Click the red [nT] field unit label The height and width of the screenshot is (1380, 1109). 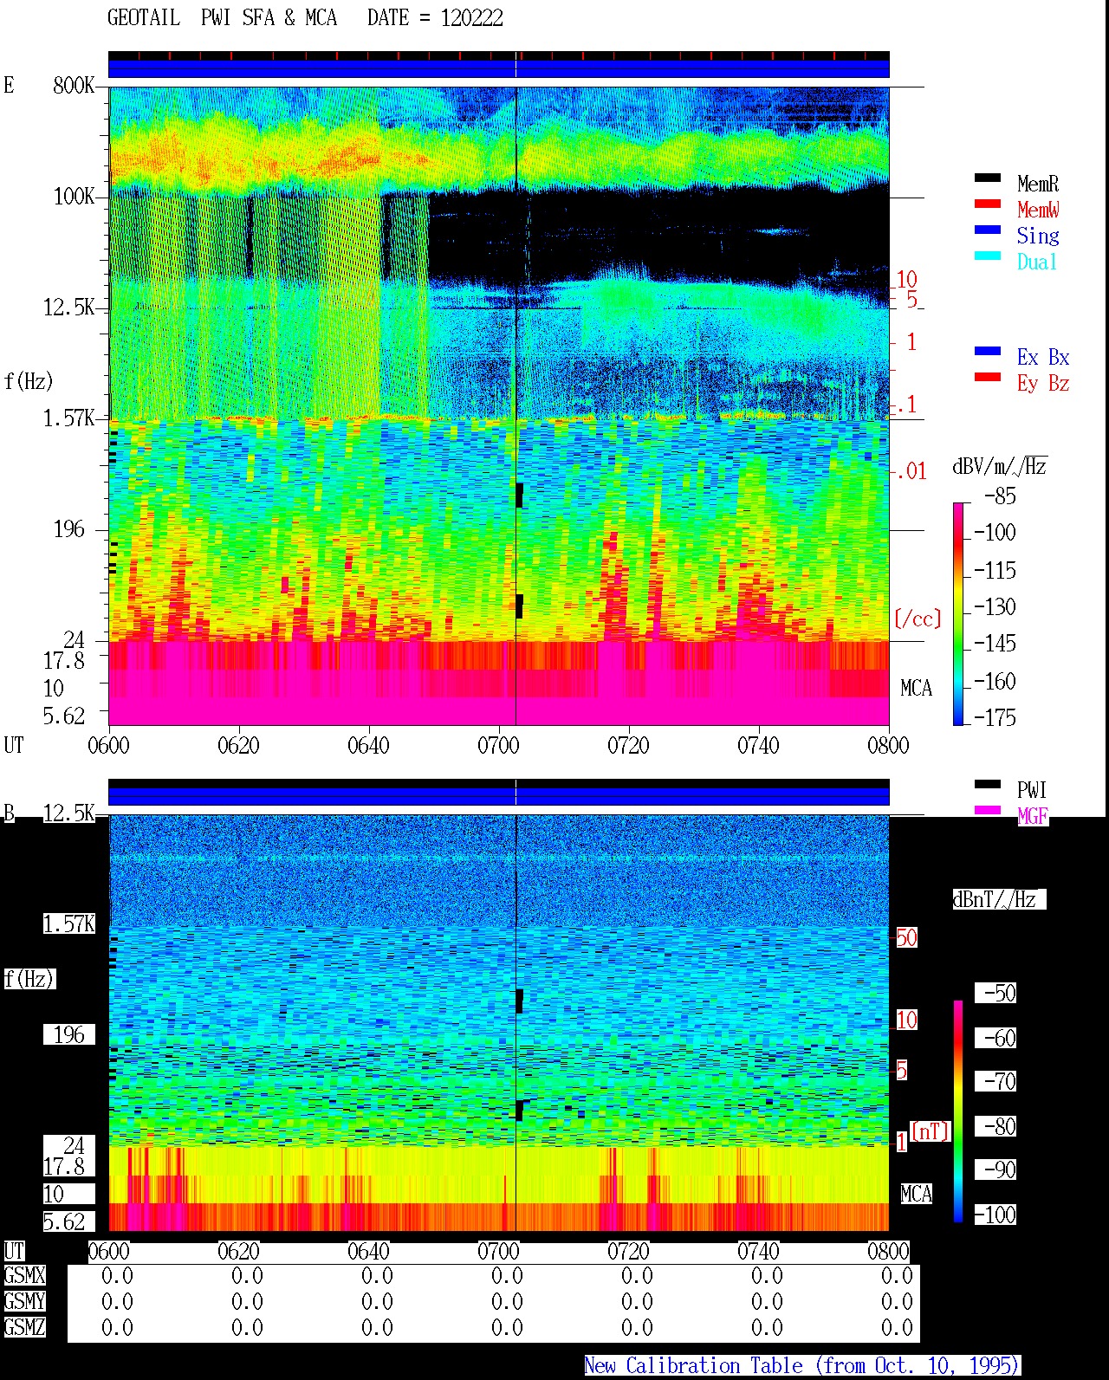coord(931,1131)
